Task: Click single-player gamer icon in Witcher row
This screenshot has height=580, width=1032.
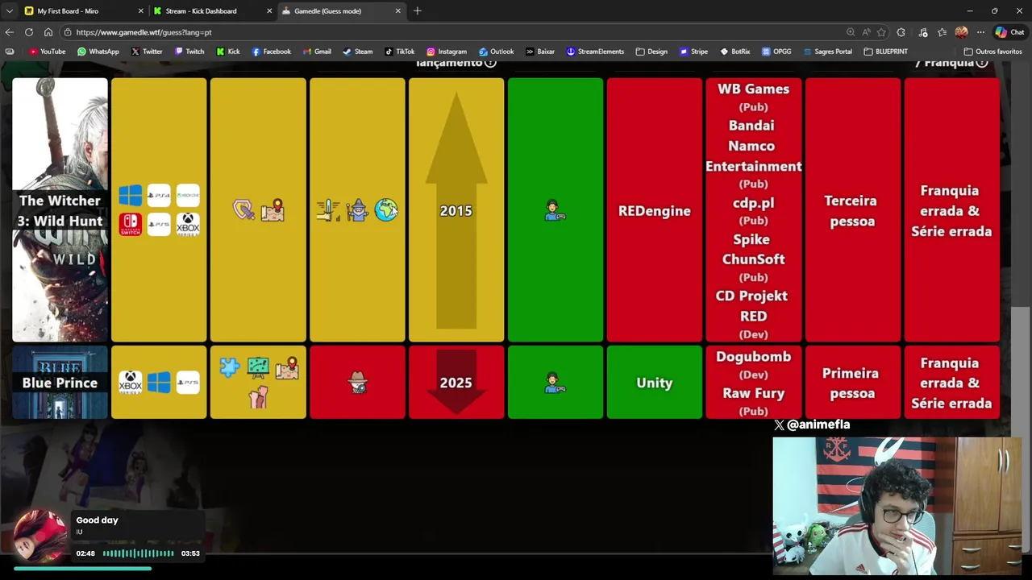Action: [555, 210]
